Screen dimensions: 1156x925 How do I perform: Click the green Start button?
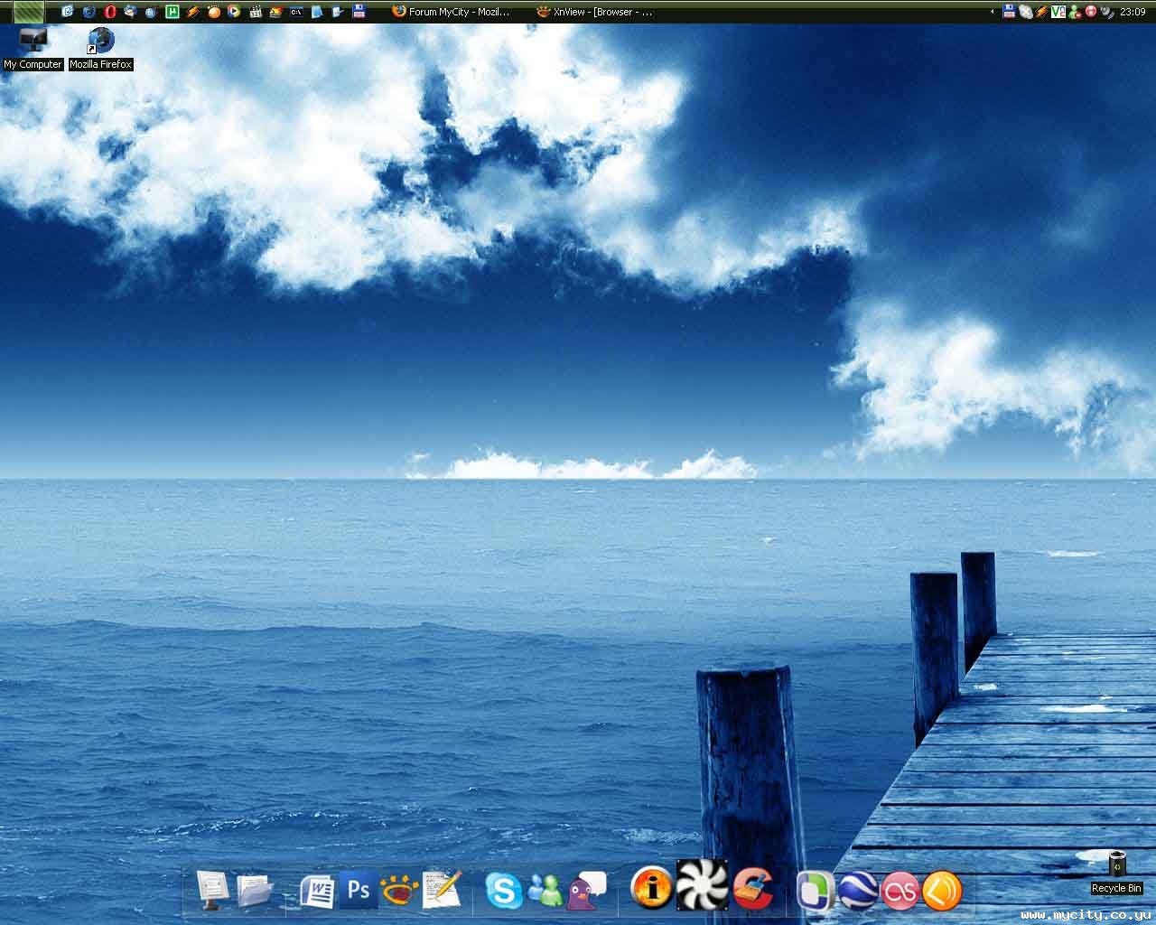[x=29, y=12]
